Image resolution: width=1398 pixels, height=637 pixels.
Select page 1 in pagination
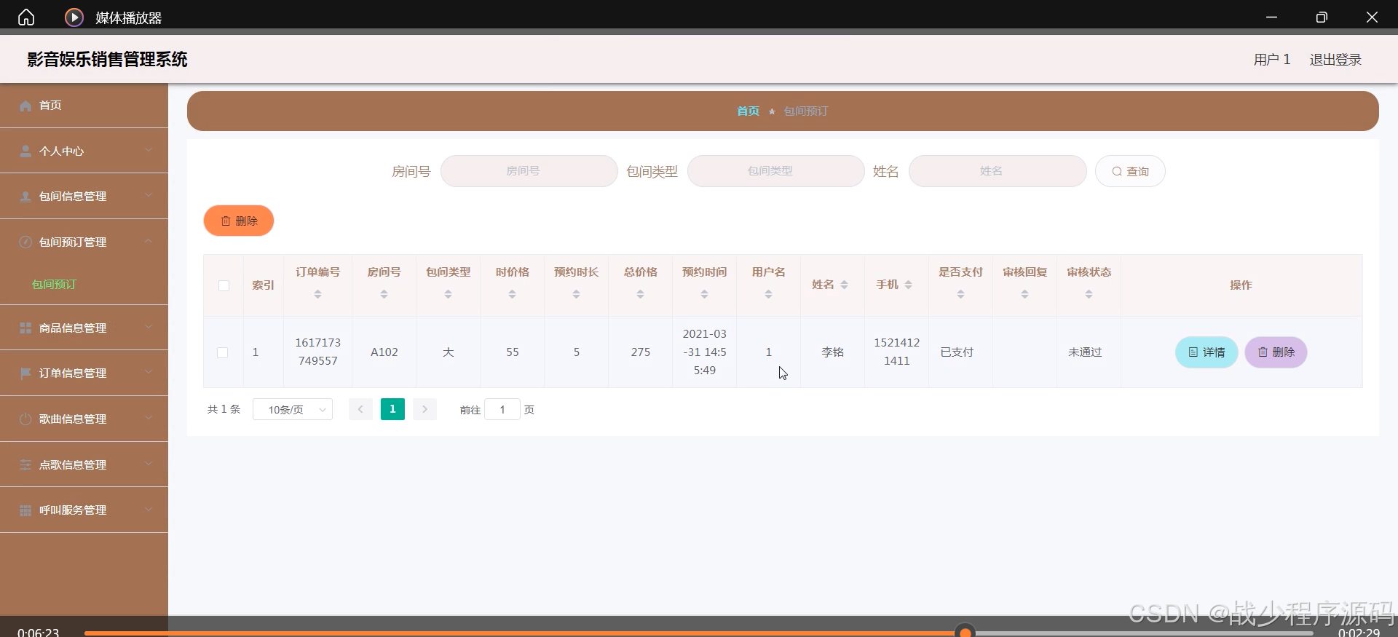392,409
